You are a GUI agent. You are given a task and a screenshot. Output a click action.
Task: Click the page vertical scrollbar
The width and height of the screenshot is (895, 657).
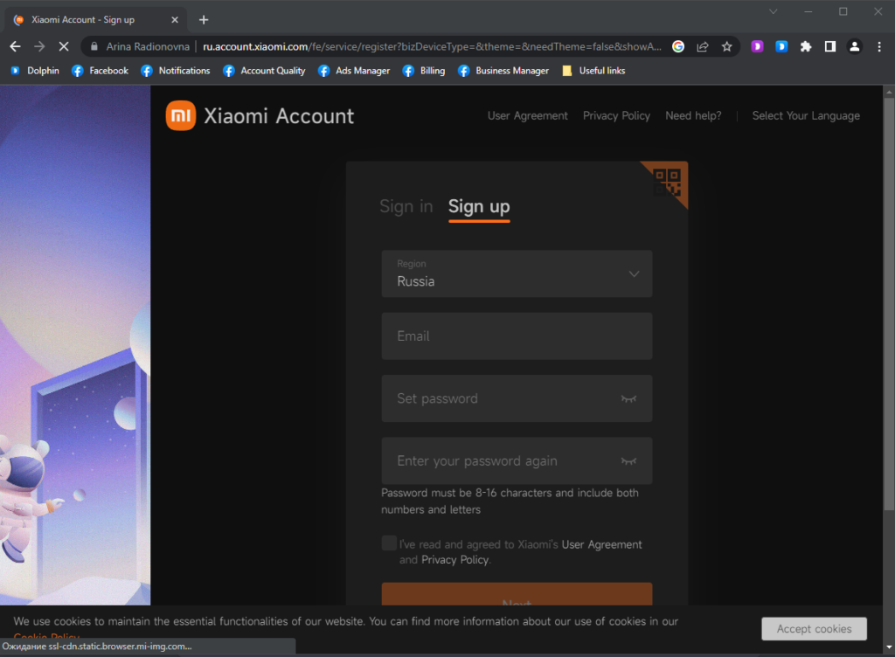tap(889, 304)
